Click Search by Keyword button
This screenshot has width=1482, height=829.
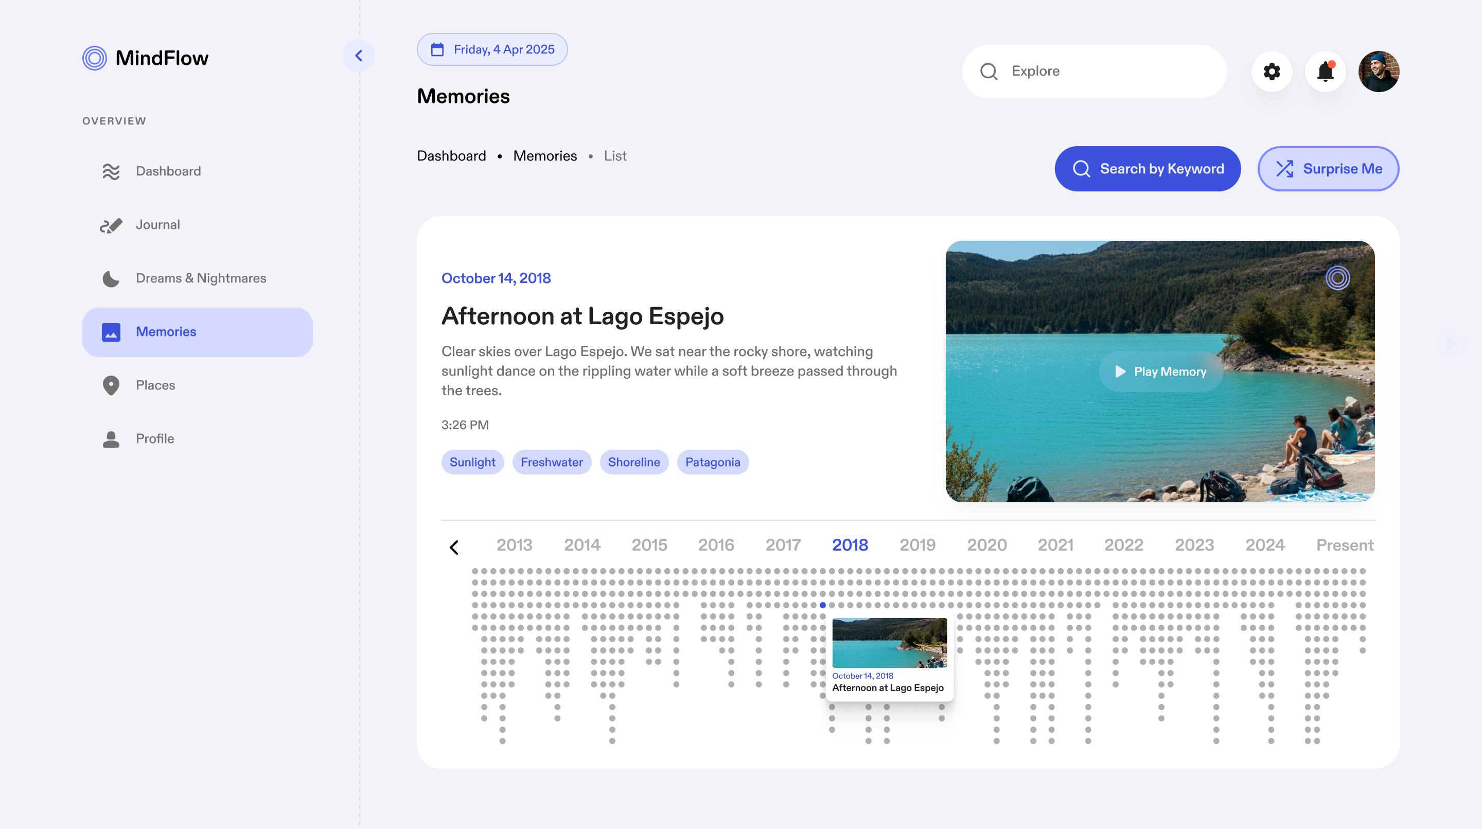click(x=1148, y=169)
